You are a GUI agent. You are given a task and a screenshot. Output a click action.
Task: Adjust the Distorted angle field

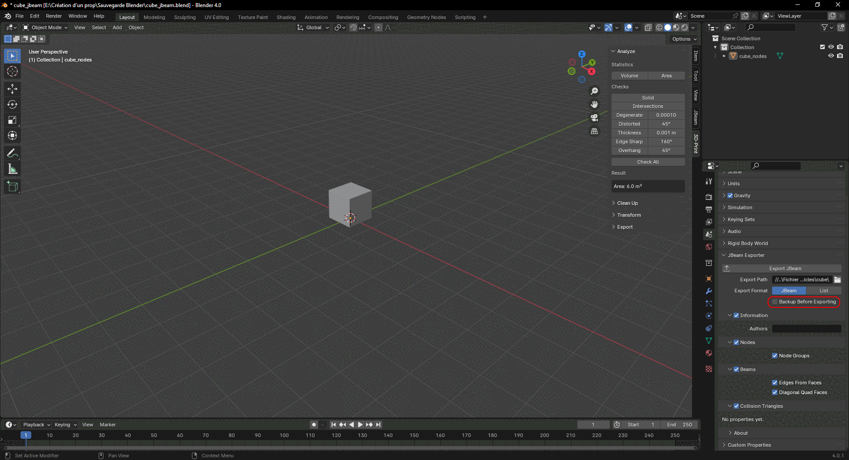coord(666,124)
